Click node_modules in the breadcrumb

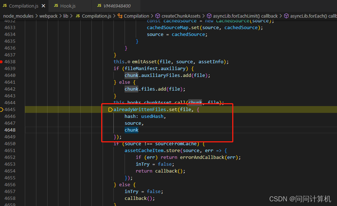(x=18, y=16)
